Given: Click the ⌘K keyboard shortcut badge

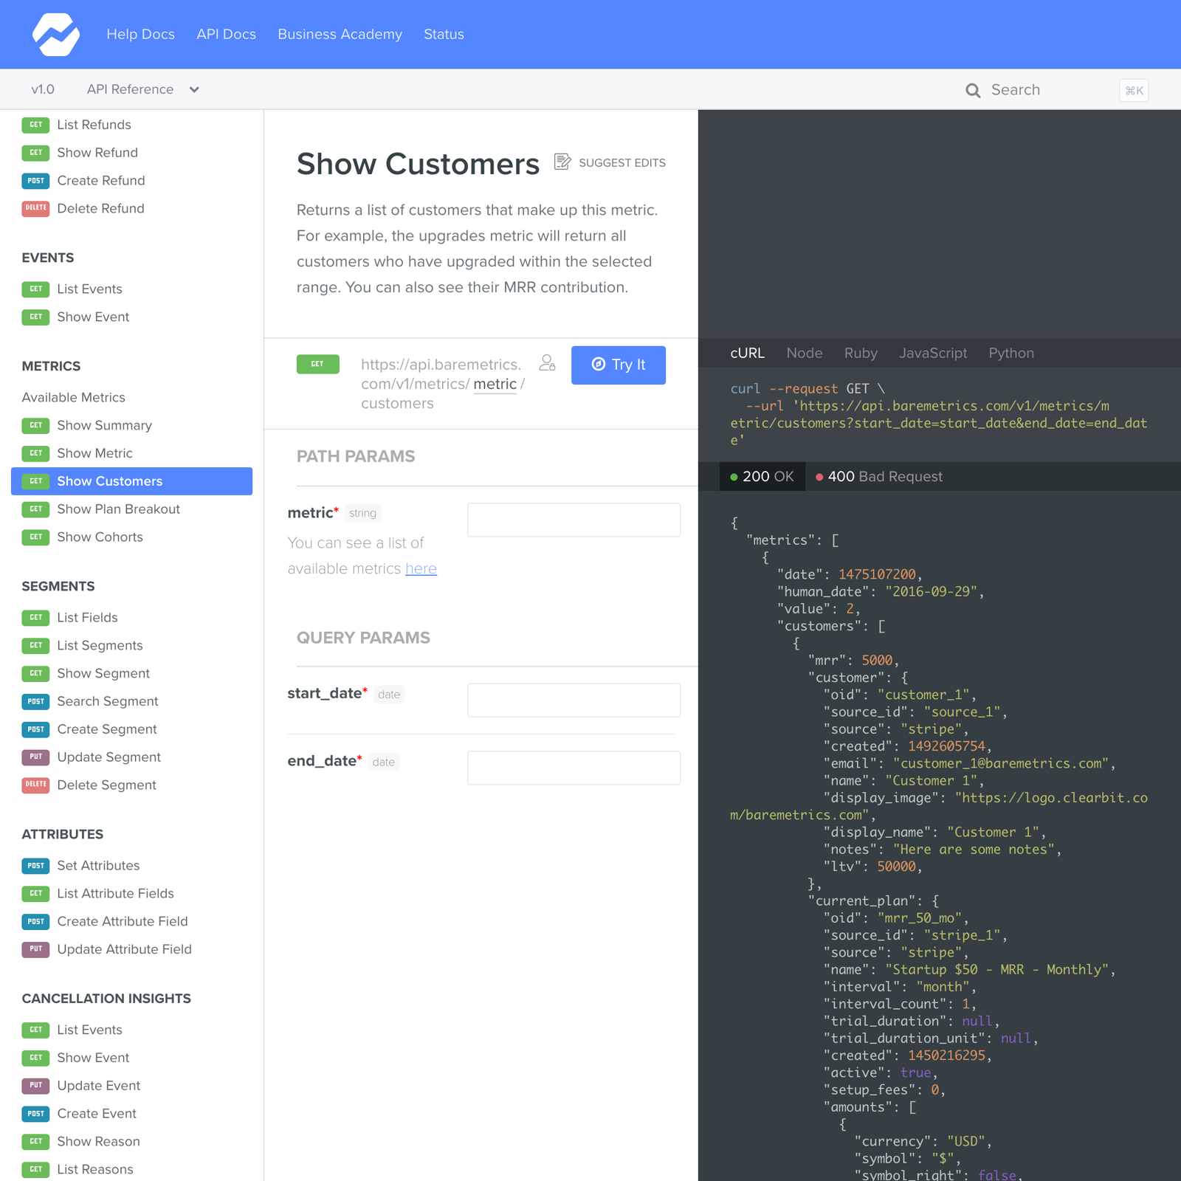Looking at the screenshot, I should [1134, 90].
